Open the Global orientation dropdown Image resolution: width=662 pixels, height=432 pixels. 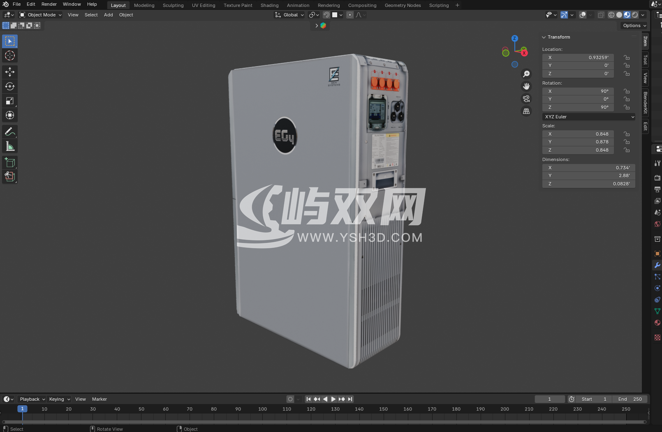coord(289,15)
